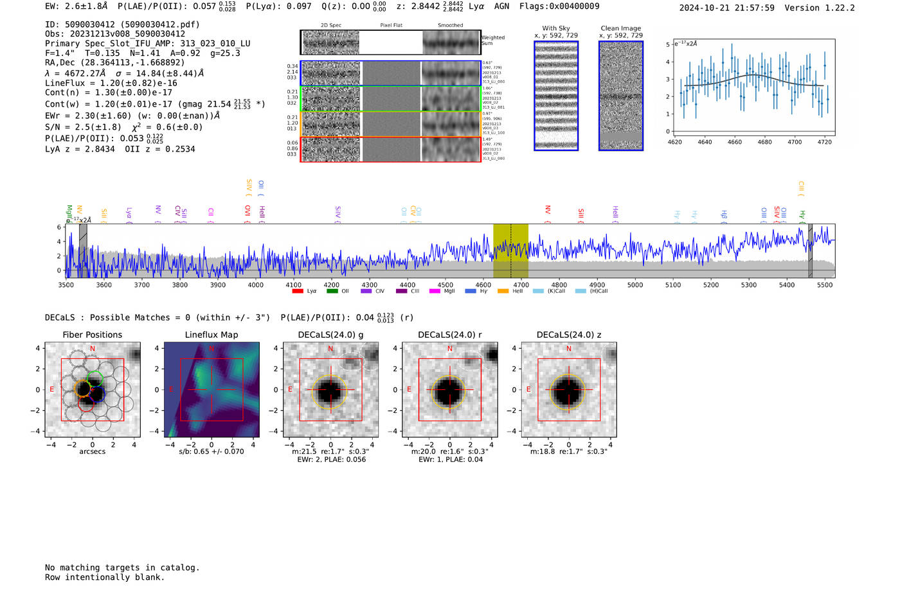Screen dimensions: 900x612
Task: Select the DECaLS g-band cutout image
Action: (x=330, y=390)
